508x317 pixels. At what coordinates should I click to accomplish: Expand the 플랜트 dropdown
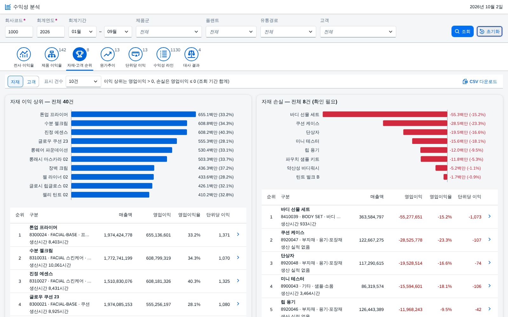point(231,32)
